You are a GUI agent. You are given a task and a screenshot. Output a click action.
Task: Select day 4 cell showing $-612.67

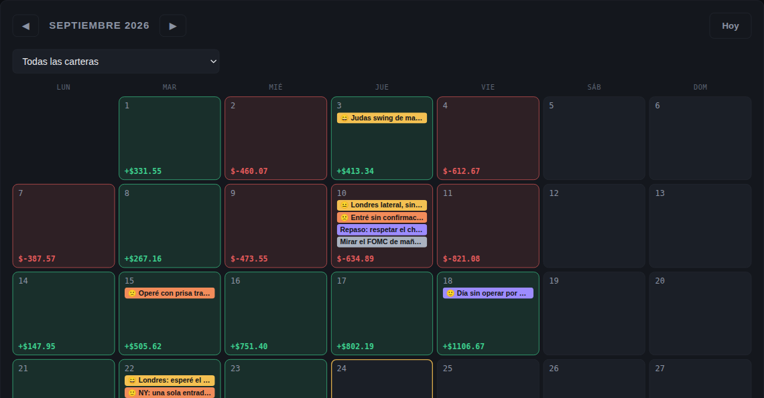pos(488,138)
